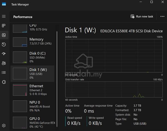Image resolution: width=167 pixels, height=131 pixels.
Task: Select the Memory performance item
Action: click(x=32, y=42)
